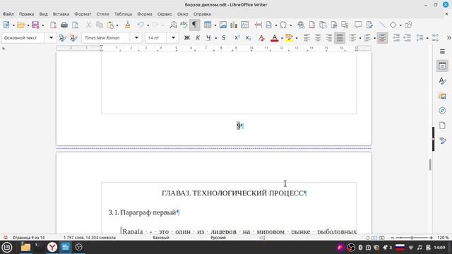Toggle bold (Ж)
The height and width of the screenshot is (254, 452).
click(x=186, y=37)
